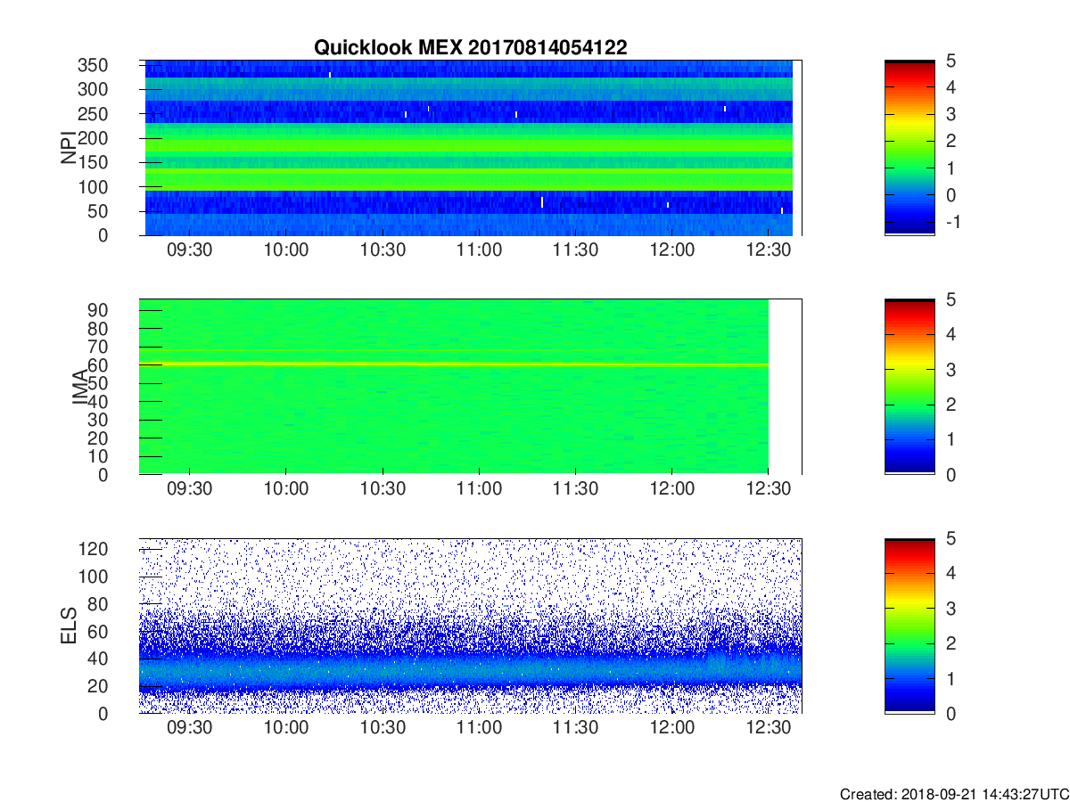
Task: Click the ELS plot's rainbow colorbar
Action: (x=909, y=626)
